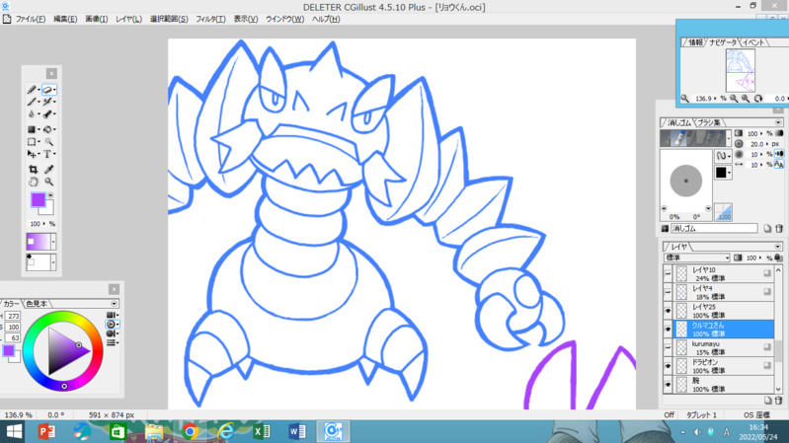This screenshot has height=443, width=789.
Task: Select the Eyedropper tool
Action: 48,170
